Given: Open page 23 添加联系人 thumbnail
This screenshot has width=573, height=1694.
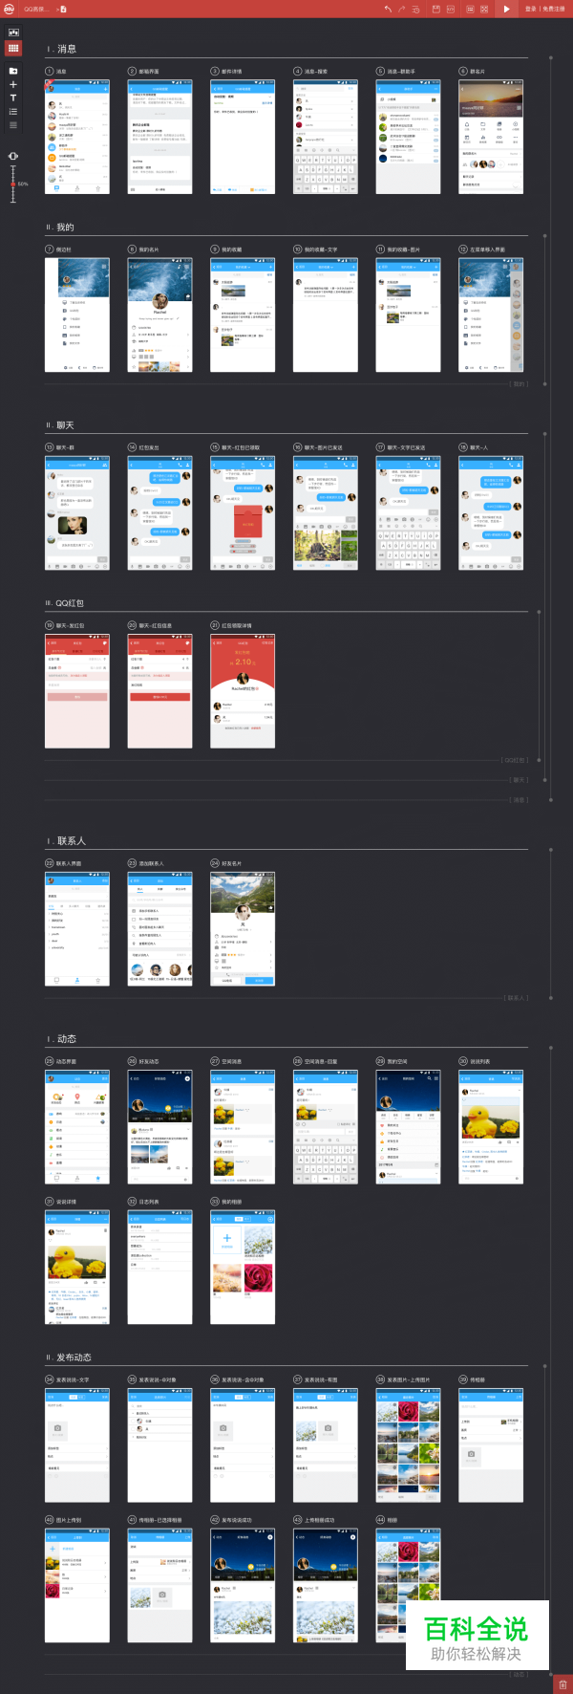Looking at the screenshot, I should [160, 928].
